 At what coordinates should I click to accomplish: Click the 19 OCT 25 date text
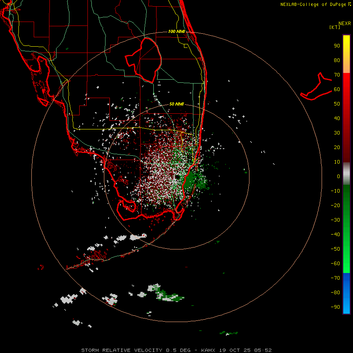coord(235,350)
